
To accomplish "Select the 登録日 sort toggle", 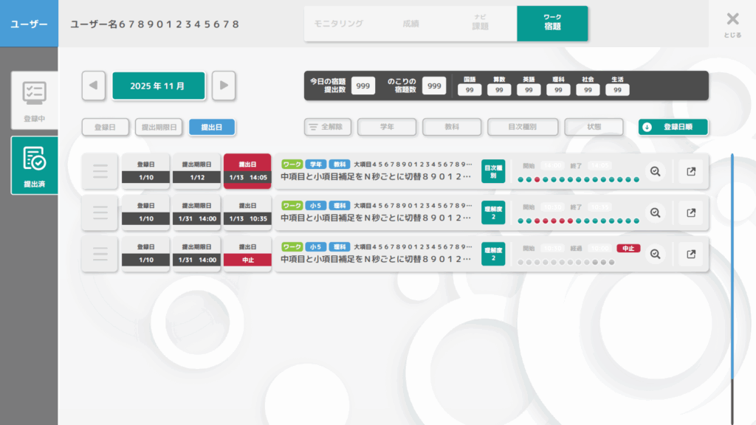I will [x=105, y=127].
